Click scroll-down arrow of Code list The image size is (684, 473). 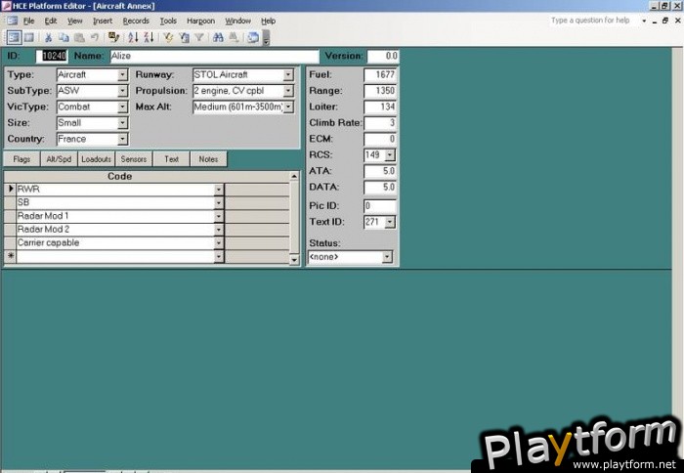pyautogui.click(x=294, y=260)
